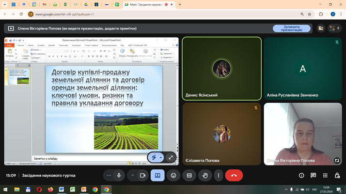The height and width of the screenshot is (194, 346).
Task: Open the participants people button
Action: point(333,28)
